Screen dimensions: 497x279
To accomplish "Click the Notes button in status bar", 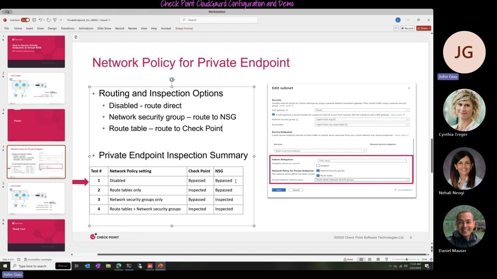I will click(x=348, y=259).
